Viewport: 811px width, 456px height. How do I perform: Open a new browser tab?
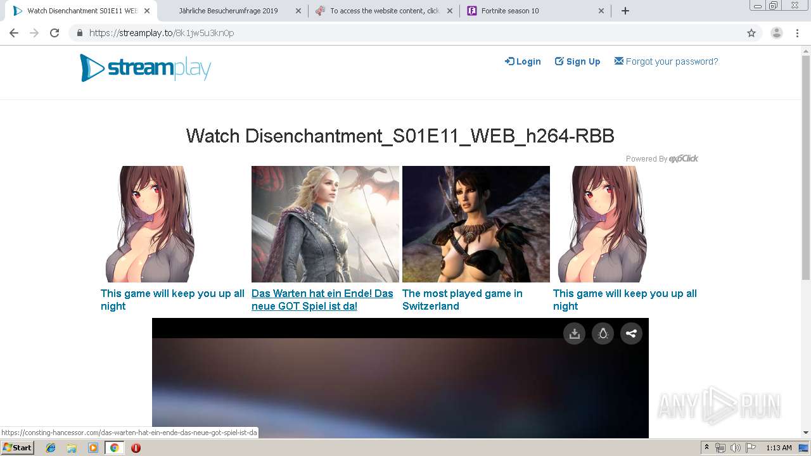[625, 11]
